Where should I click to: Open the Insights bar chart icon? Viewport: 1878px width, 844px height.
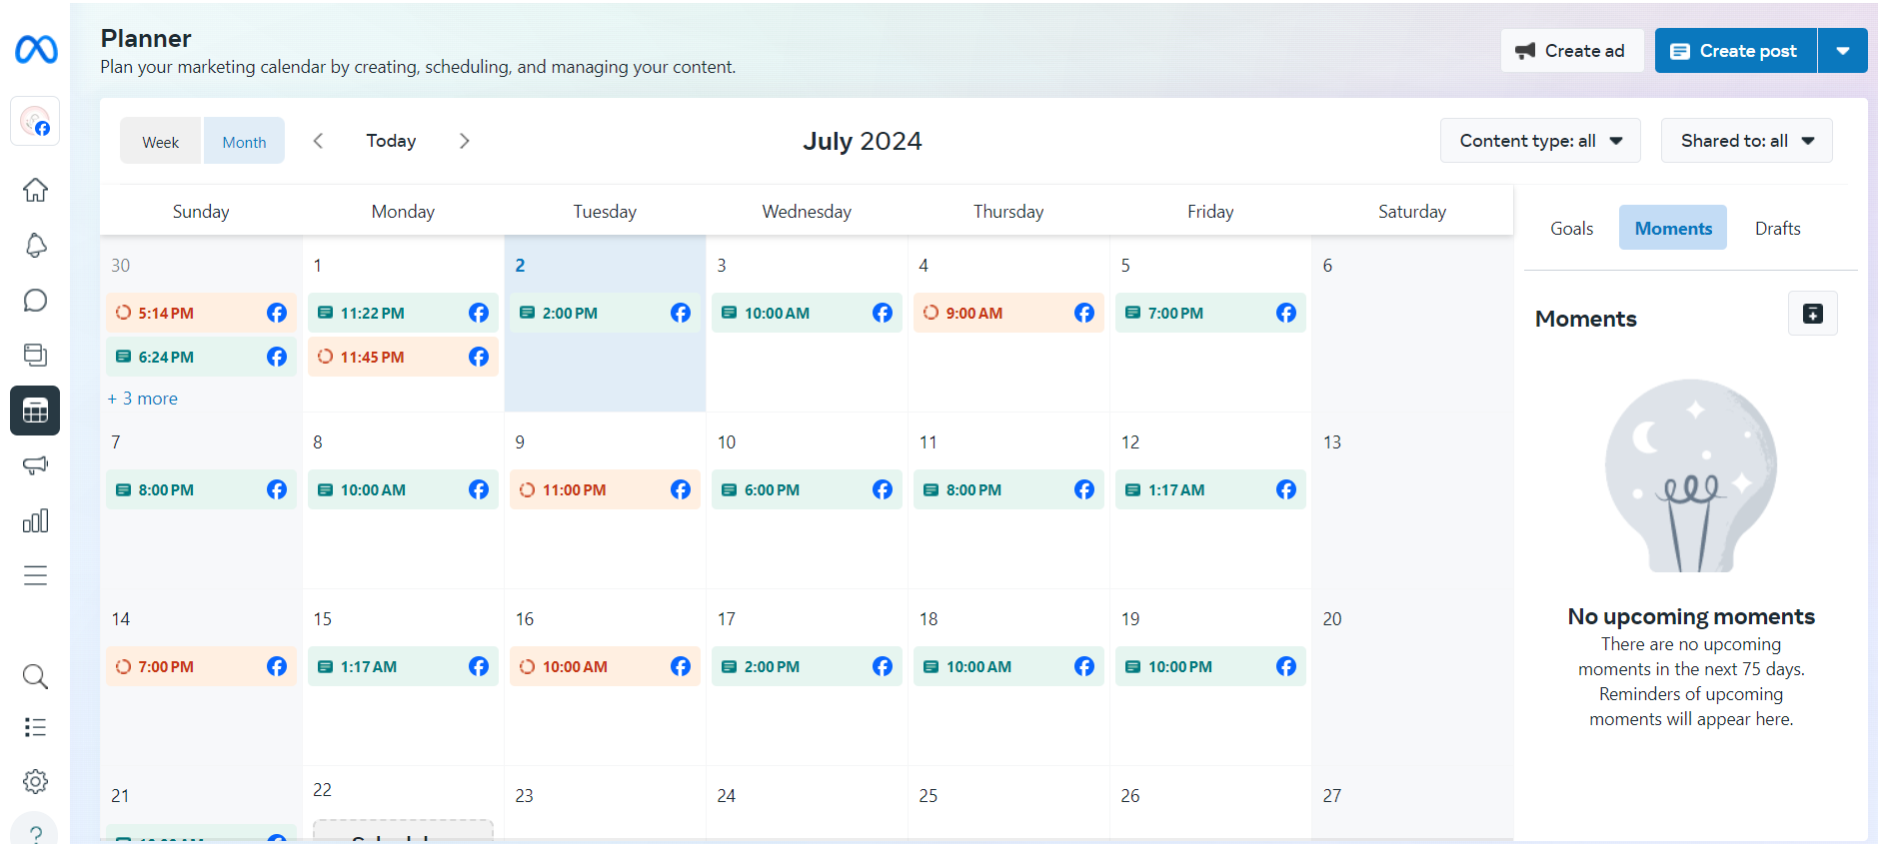point(35,520)
